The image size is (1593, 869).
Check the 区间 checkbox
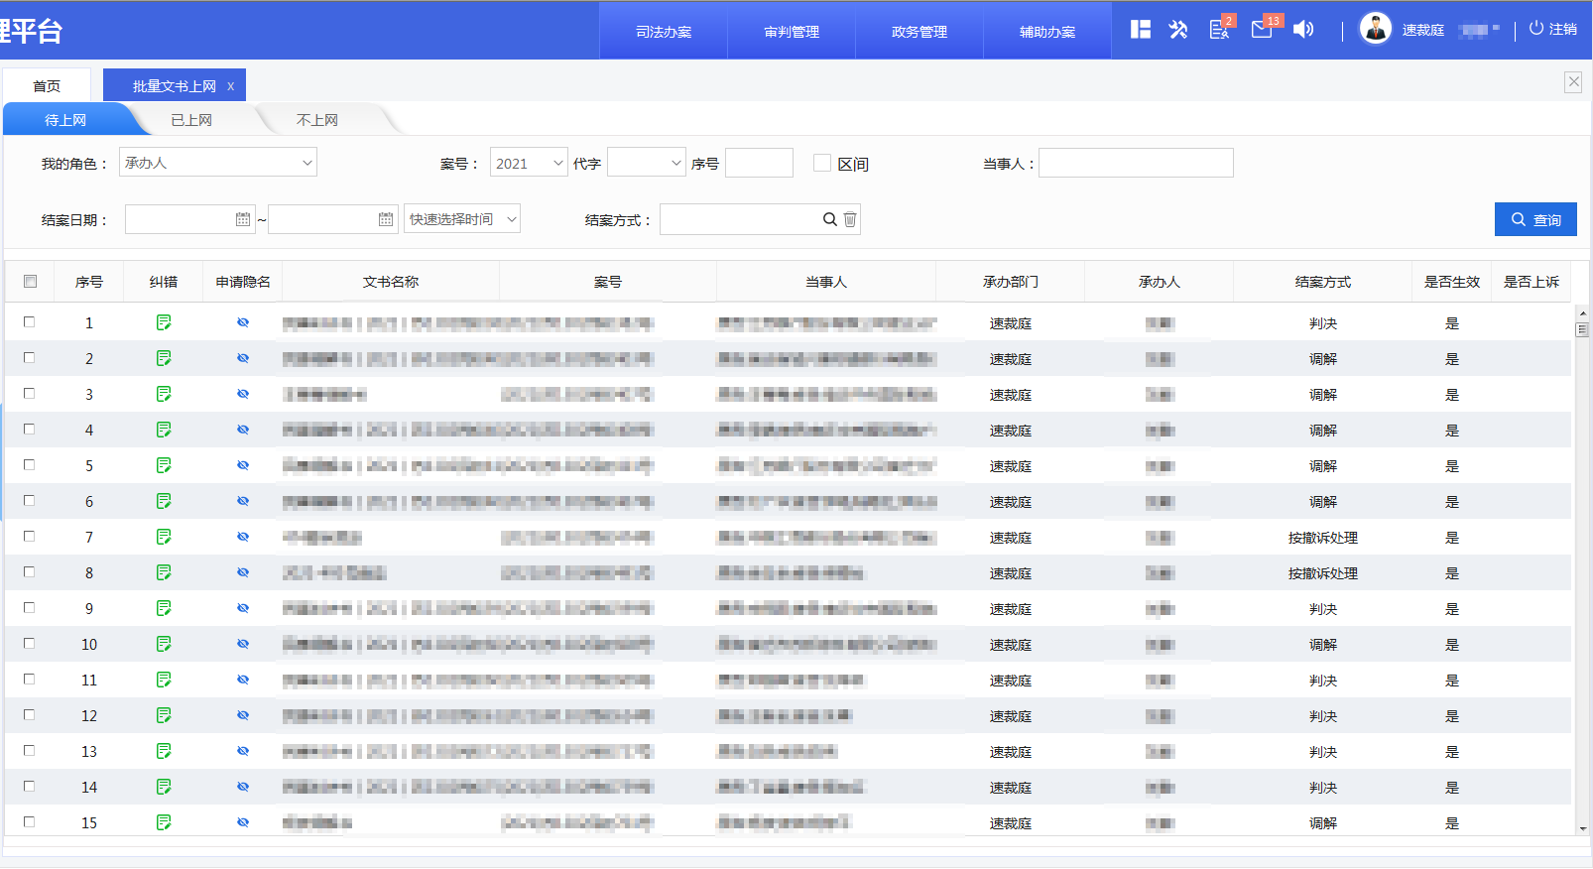pos(821,163)
